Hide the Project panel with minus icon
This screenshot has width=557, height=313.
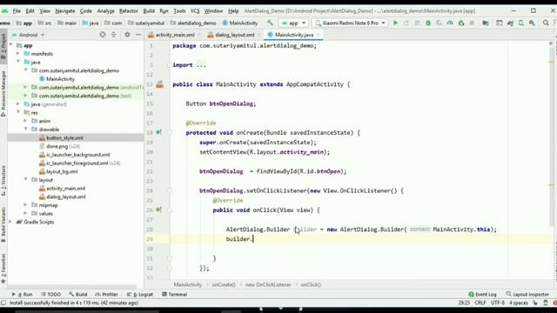(138, 35)
